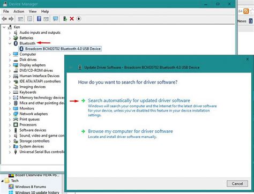The image size is (254, 194).
Task: Click the Forward arrow toolbar icon
Action: click(x=11, y=19)
